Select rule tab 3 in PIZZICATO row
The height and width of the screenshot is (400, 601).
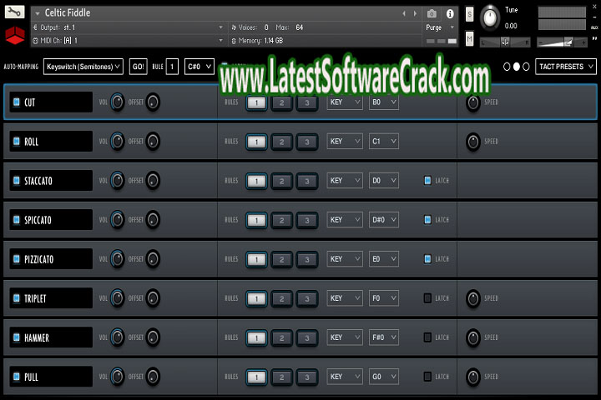[x=307, y=259]
